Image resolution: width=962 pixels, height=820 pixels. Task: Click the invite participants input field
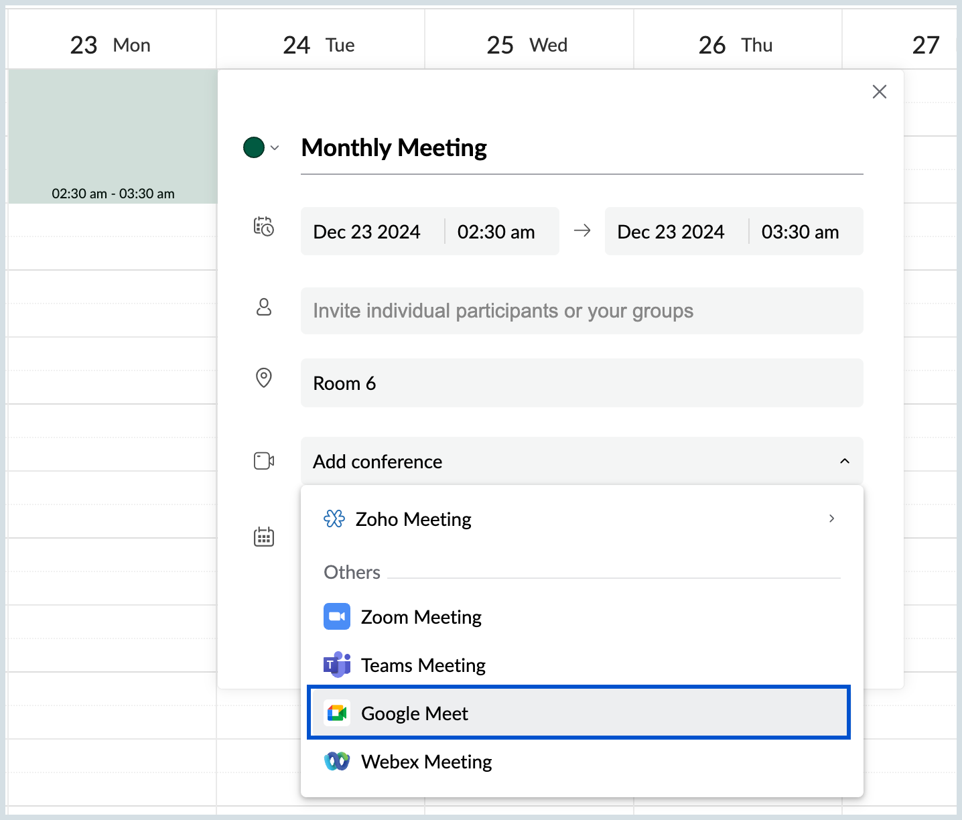coord(581,311)
